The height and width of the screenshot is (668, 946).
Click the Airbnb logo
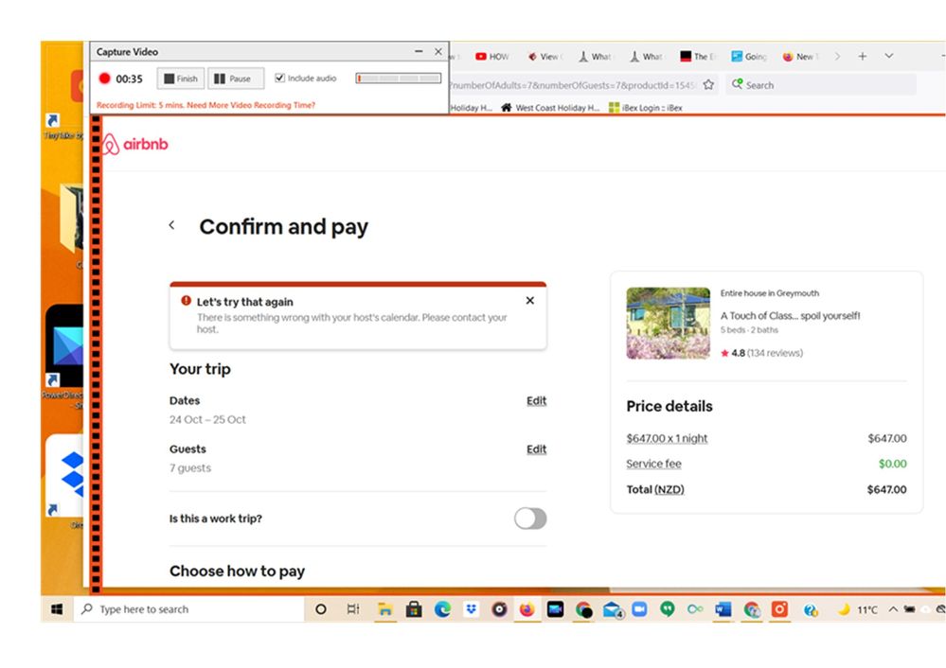134,144
